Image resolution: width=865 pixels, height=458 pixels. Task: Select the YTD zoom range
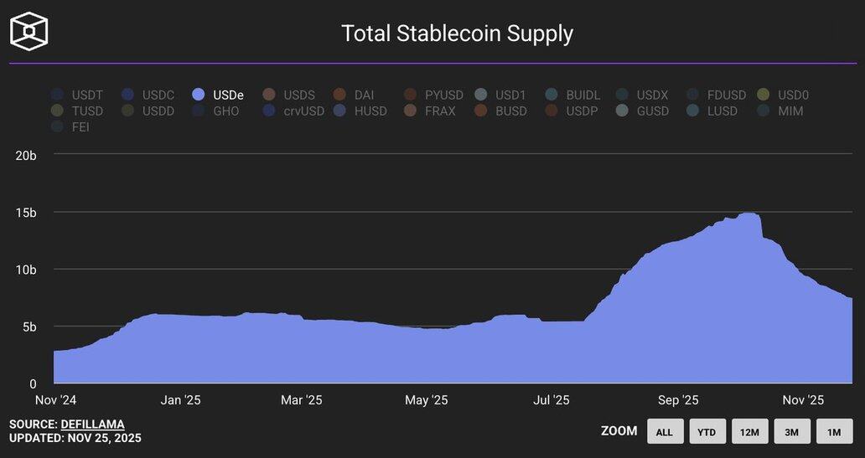point(707,431)
